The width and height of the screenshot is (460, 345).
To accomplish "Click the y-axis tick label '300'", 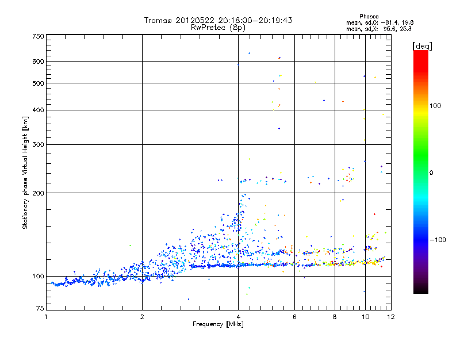I will [x=38, y=145].
